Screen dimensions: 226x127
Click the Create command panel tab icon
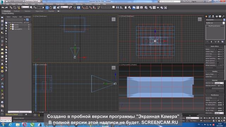(206, 17)
